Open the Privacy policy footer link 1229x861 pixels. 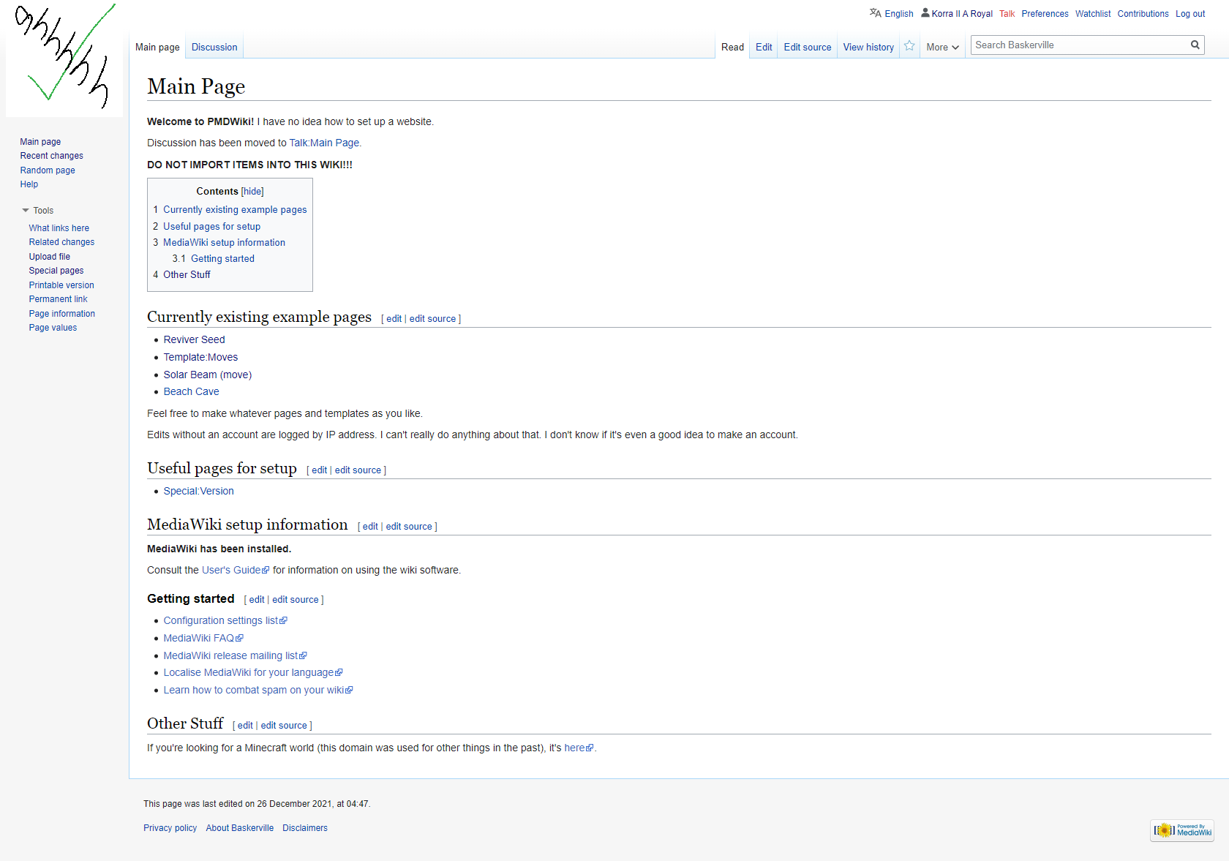coord(170,828)
